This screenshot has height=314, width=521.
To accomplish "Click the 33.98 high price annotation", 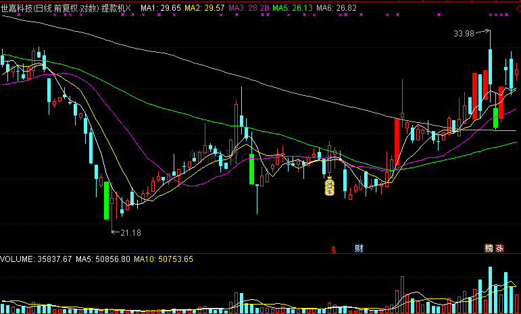I will (x=464, y=34).
